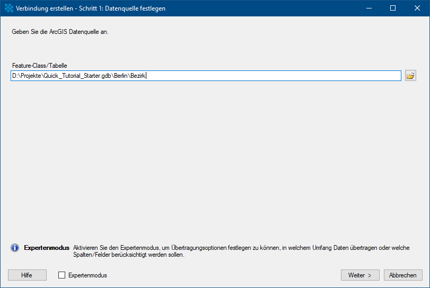Maximize the Verbindung erstellen dialog
This screenshot has width=430, height=288.
click(393, 8)
